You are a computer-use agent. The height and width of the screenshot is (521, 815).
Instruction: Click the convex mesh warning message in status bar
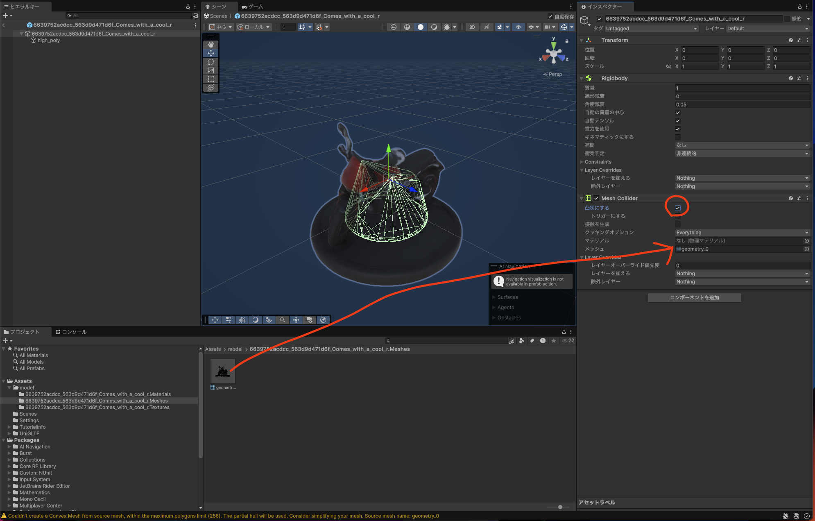(x=221, y=516)
